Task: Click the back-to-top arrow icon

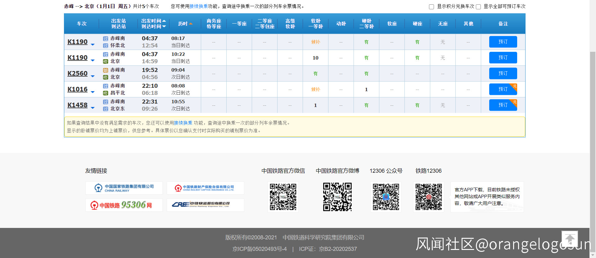Action: pyautogui.click(x=570, y=239)
